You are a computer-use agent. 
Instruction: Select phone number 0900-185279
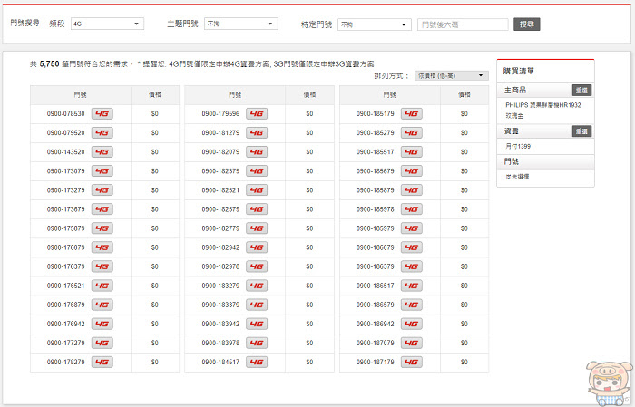tap(375, 132)
